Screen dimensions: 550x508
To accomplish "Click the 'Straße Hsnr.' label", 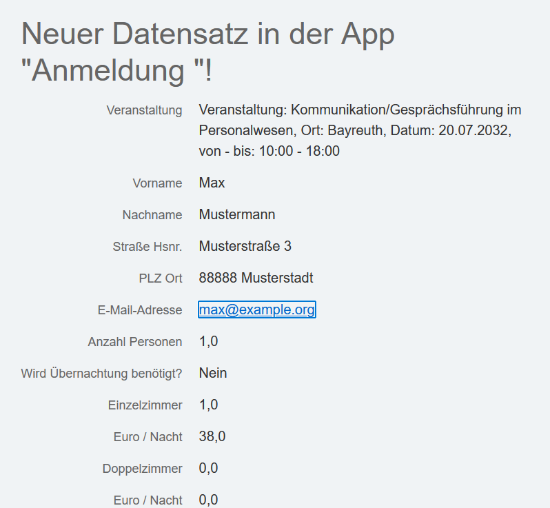I will click(x=147, y=247).
